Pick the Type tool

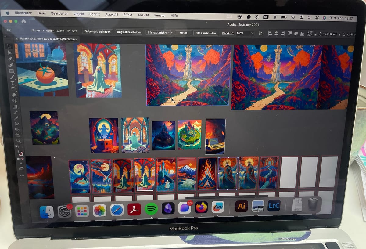pyautogui.click(x=12, y=83)
